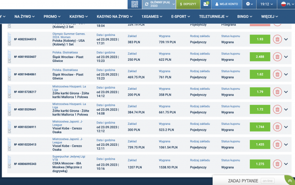Expand details for bet № 40810220413

point(287,145)
